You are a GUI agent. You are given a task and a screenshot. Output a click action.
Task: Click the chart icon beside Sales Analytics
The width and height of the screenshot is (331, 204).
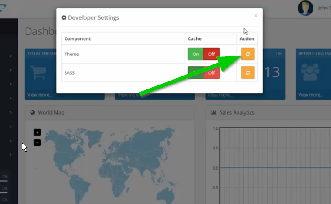tap(214, 113)
